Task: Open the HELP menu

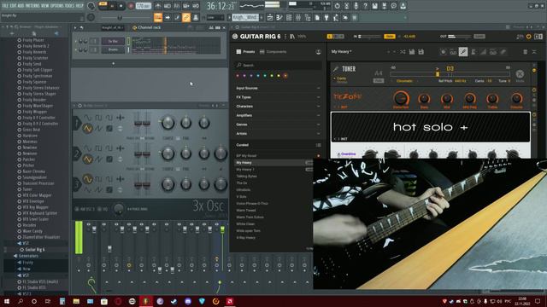Action: click(79, 6)
